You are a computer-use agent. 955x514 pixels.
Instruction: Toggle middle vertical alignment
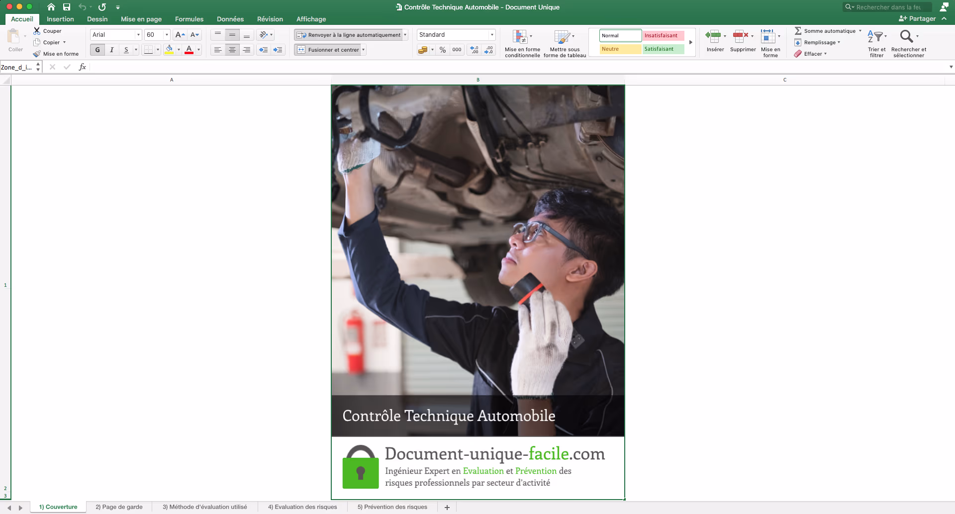pos(232,35)
